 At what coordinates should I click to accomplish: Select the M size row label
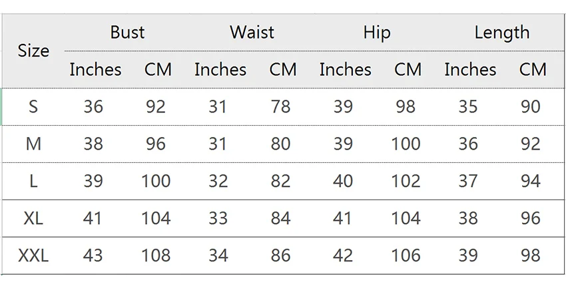coord(33,144)
